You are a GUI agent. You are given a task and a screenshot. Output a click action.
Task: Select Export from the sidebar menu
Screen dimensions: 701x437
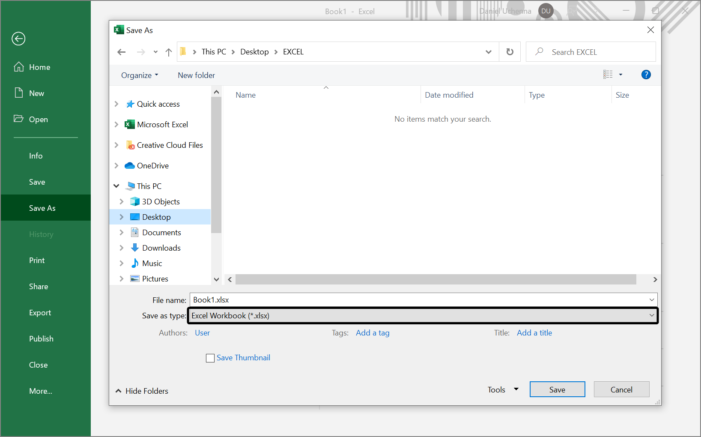[x=40, y=312]
